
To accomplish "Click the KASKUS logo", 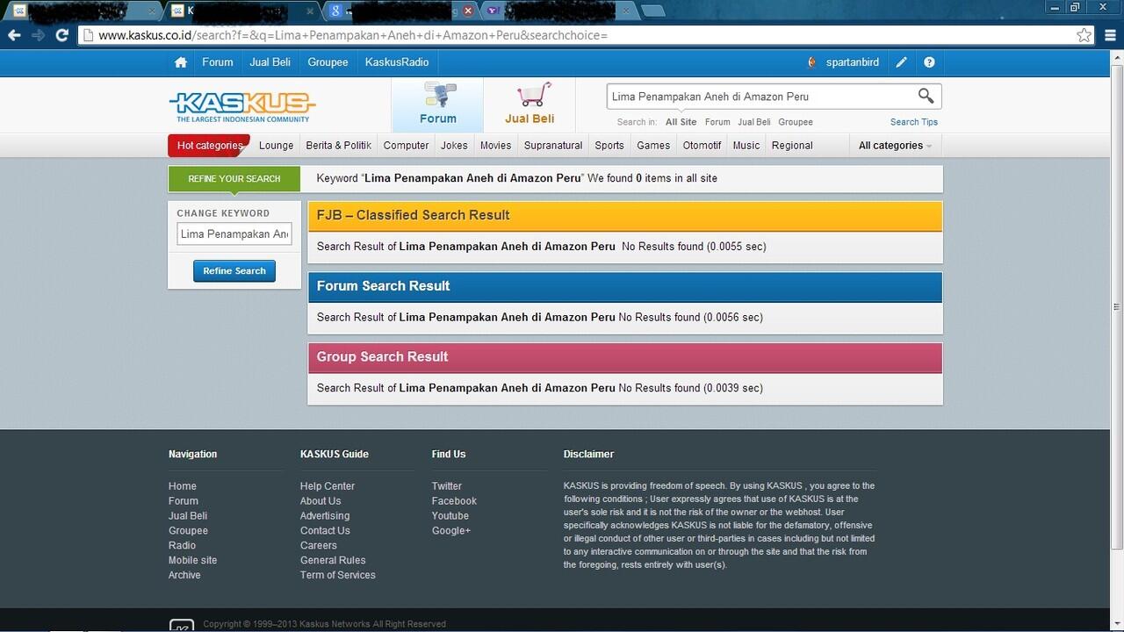I will click(x=242, y=106).
